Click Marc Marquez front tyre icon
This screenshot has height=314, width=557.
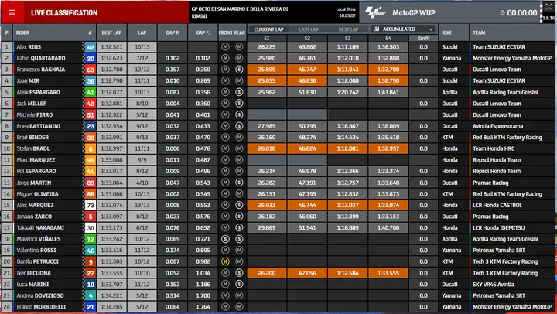(x=225, y=160)
